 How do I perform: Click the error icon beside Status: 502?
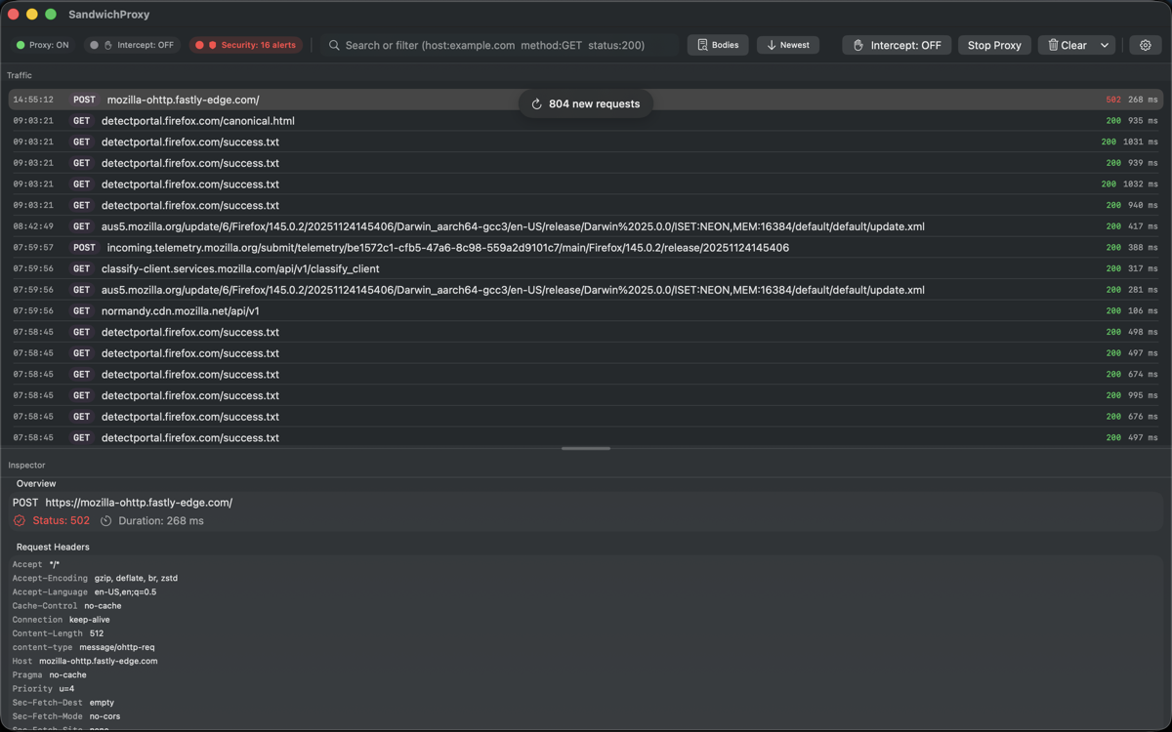click(18, 520)
